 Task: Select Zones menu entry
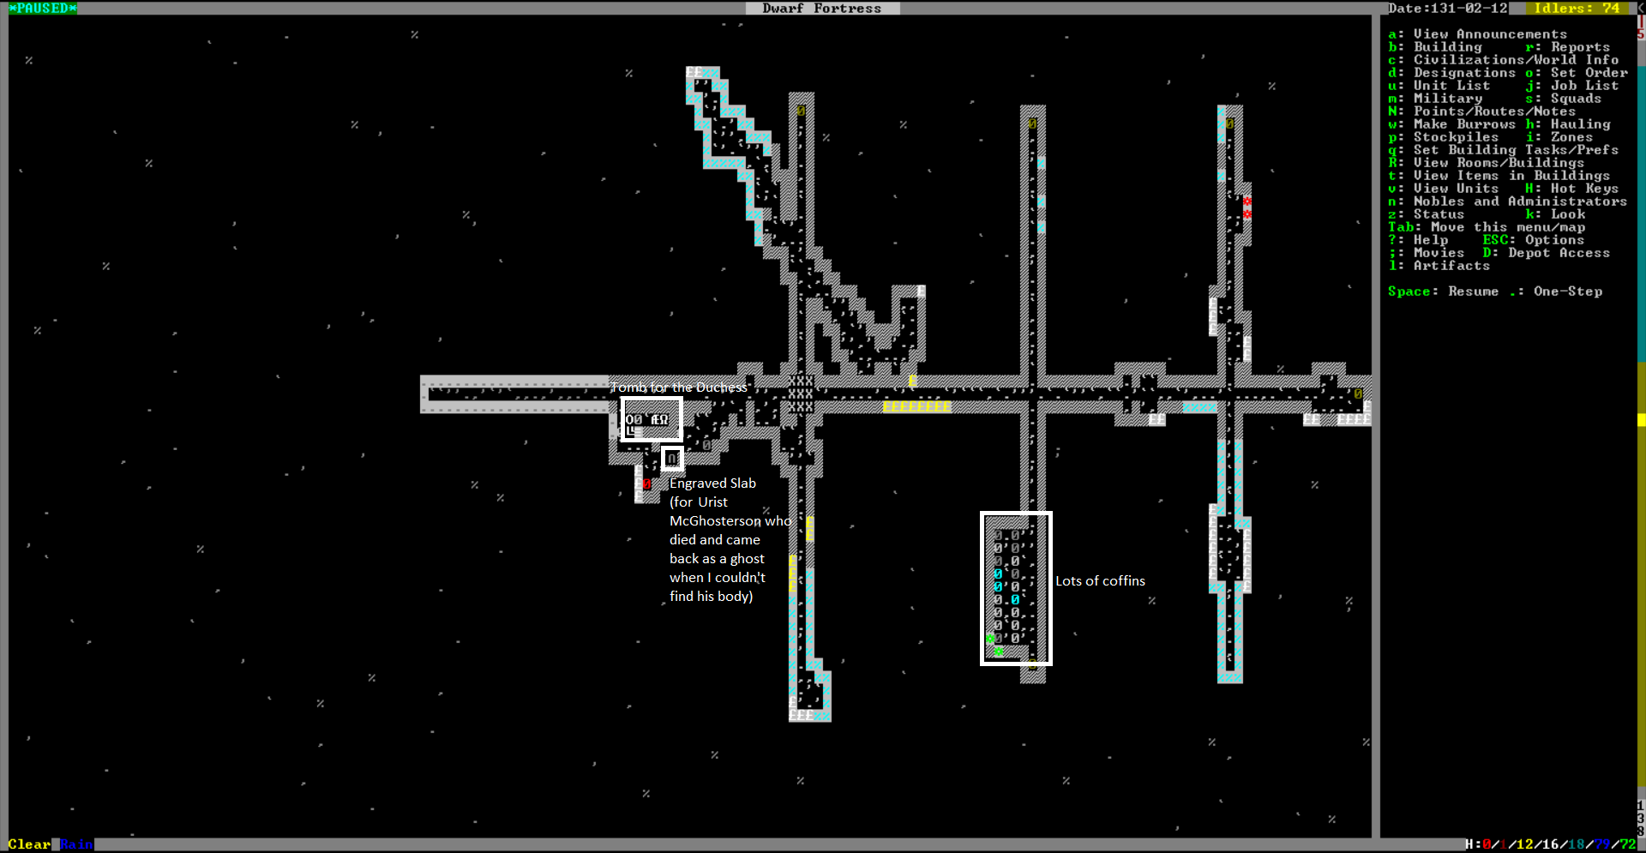point(1559,137)
